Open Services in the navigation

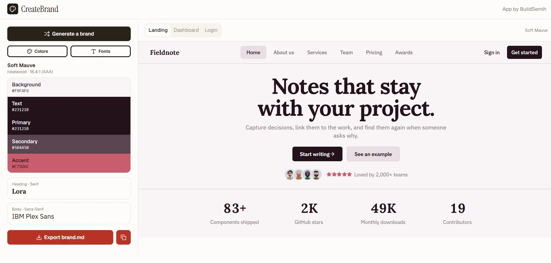pos(317,52)
